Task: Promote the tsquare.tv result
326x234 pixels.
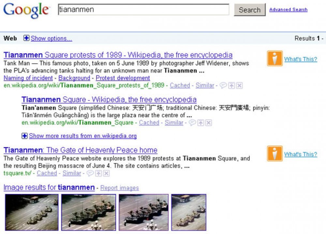Action: [98, 173]
